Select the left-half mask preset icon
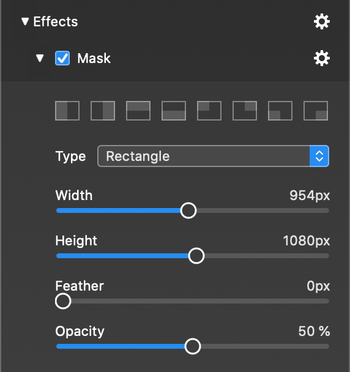This screenshot has height=372, width=350. [67, 111]
